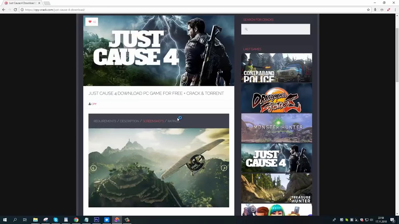Open Photoshop from the taskbar
This screenshot has width=399, height=224.
pos(96,220)
